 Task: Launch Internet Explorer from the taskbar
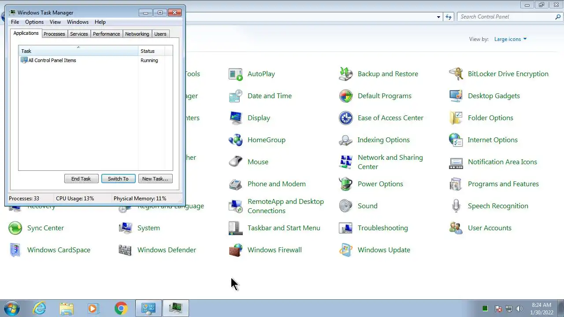pyautogui.click(x=40, y=308)
